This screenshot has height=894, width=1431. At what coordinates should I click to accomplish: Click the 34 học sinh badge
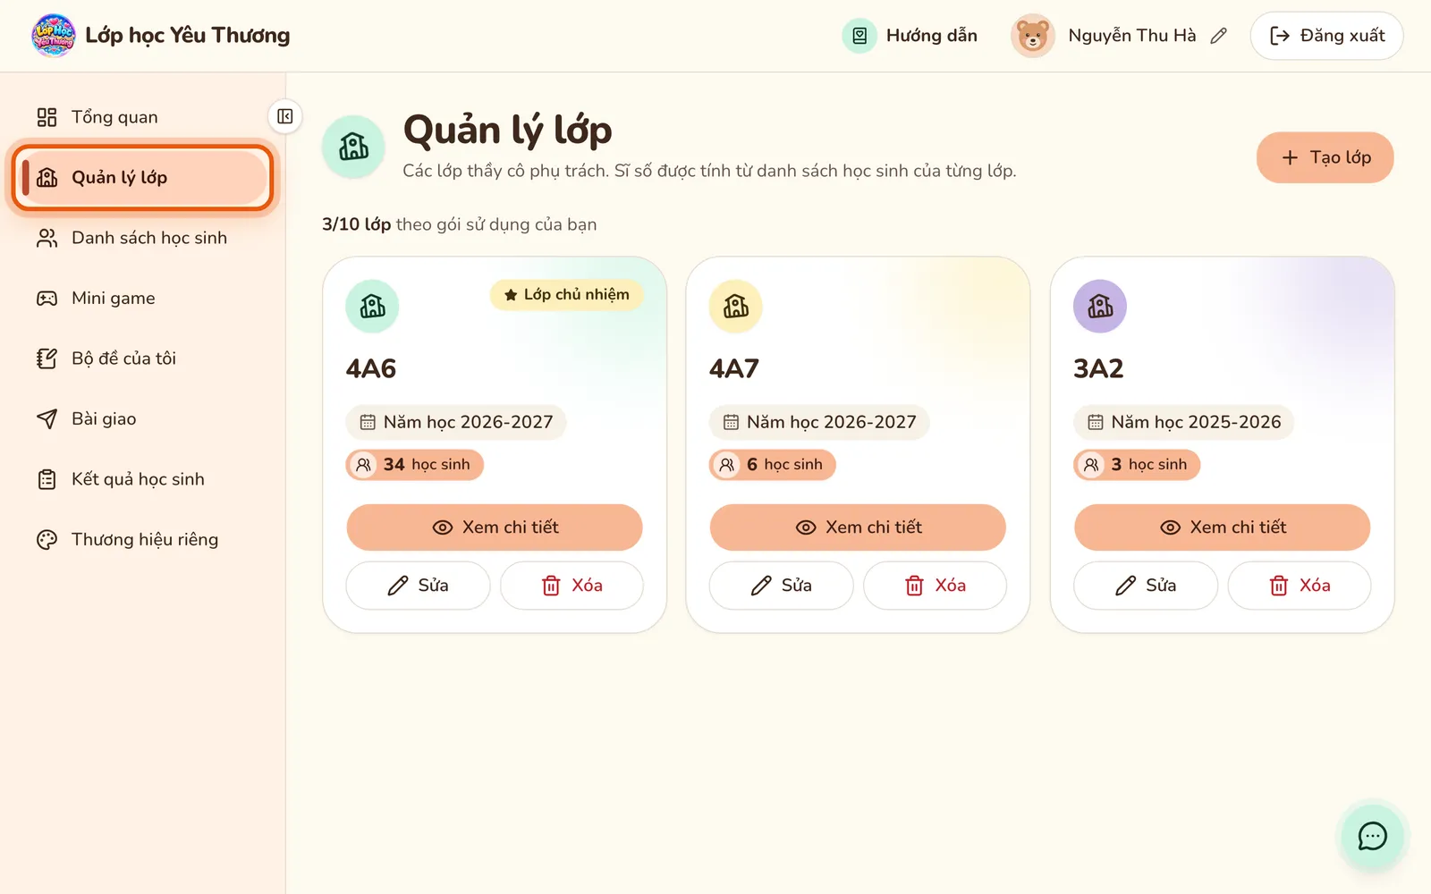click(415, 465)
